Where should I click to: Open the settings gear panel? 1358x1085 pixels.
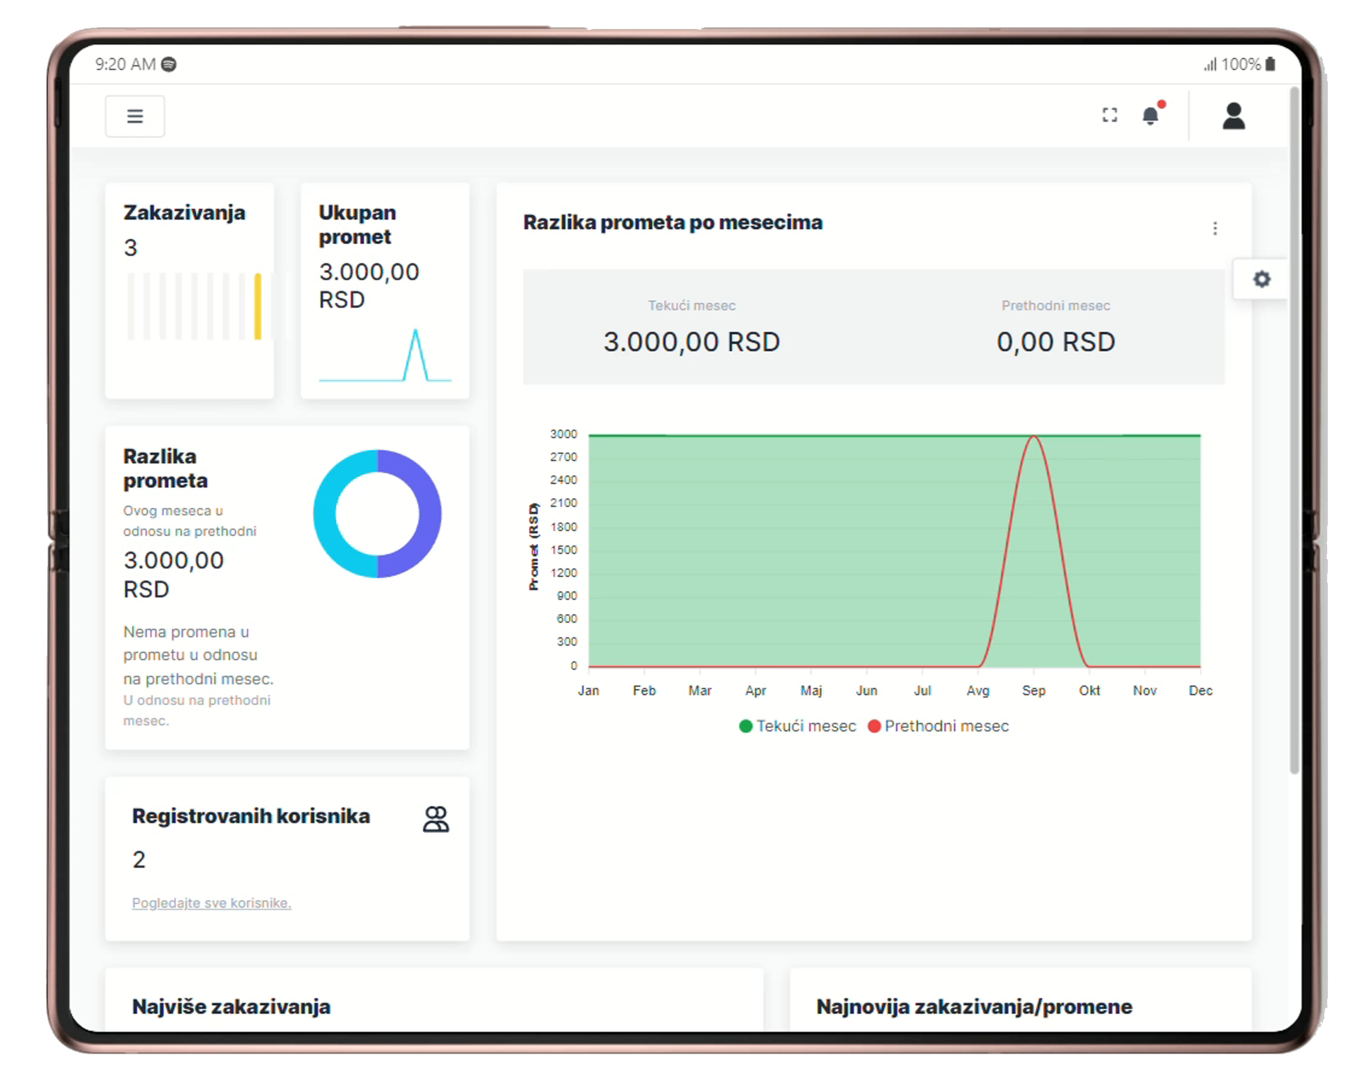[1261, 279]
